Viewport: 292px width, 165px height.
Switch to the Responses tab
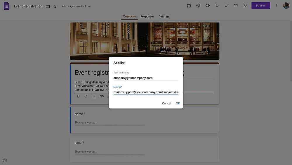tap(147, 16)
